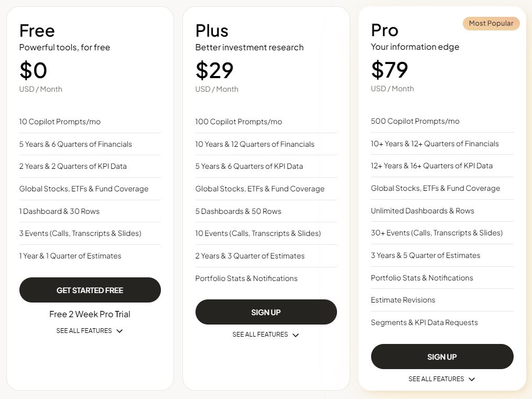
Task: Click Portfolio Stats & Notifications in Plus
Action: [x=246, y=278]
